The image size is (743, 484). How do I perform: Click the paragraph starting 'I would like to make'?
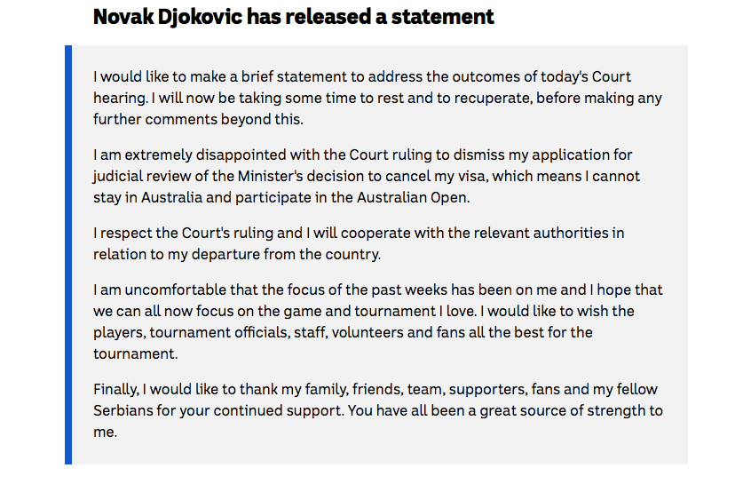[x=377, y=98]
